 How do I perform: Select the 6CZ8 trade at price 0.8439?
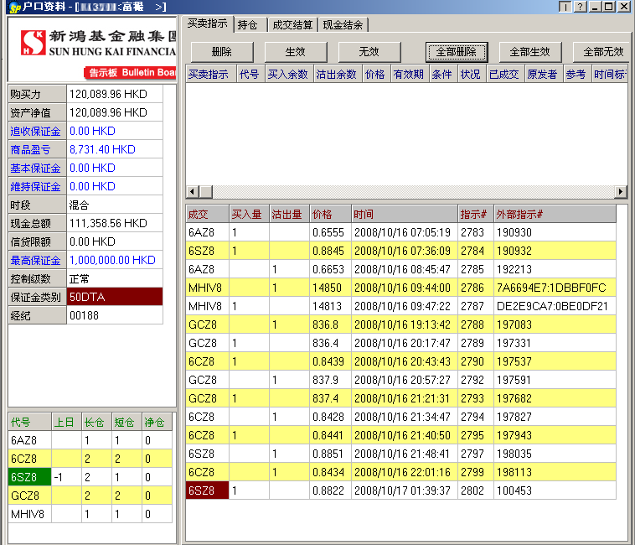point(400,361)
